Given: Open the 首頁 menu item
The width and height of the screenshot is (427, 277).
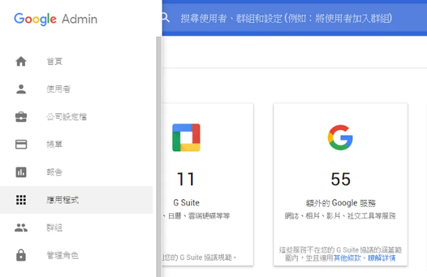Looking at the screenshot, I should (76, 61).
